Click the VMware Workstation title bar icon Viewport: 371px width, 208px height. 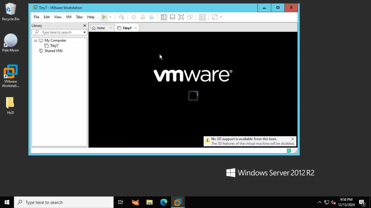[35, 8]
